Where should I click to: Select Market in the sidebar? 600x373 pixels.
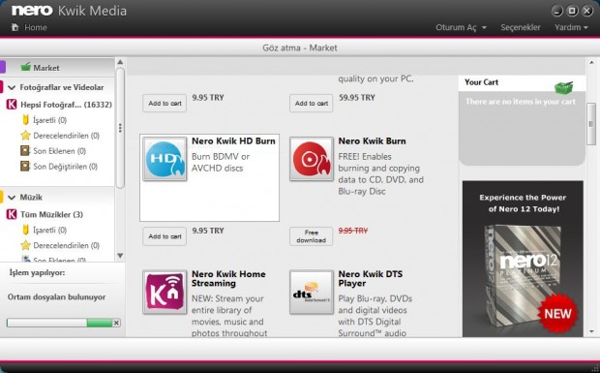[x=45, y=68]
